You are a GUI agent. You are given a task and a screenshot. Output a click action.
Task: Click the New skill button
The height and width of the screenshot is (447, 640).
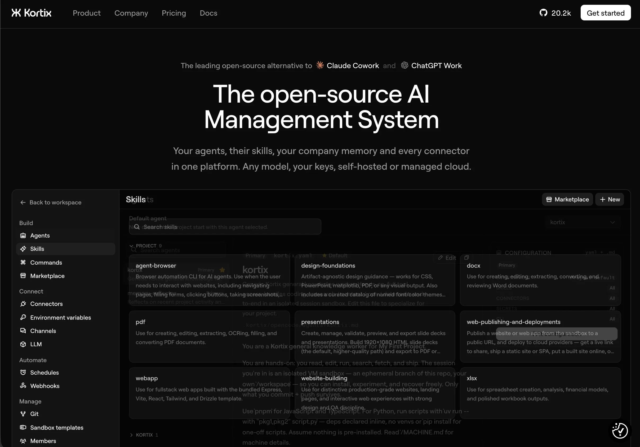(x=610, y=199)
